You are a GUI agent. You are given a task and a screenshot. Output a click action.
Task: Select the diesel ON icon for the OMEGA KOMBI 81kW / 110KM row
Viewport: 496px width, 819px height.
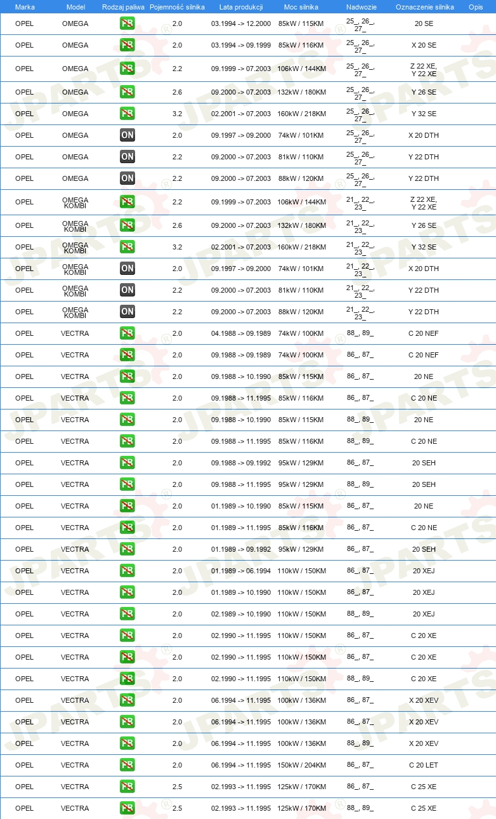coord(127,290)
